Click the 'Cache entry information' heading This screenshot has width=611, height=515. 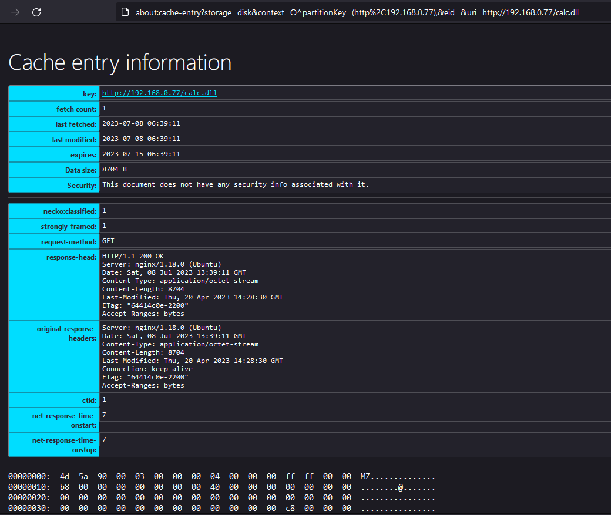[120, 62]
